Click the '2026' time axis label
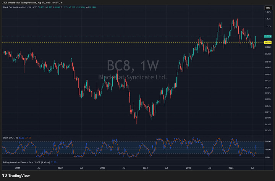 click(231, 168)
